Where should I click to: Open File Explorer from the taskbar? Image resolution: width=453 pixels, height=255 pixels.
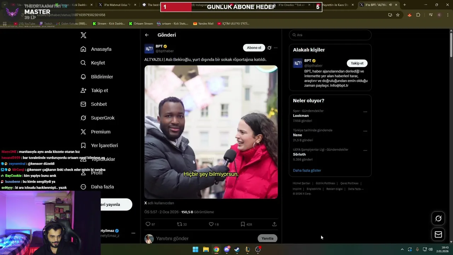pyautogui.click(x=206, y=249)
